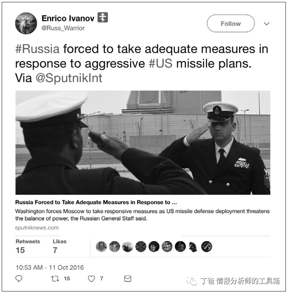Viewport: 289px width, 294px height.
Task: Open the #US hashtag
Action: coord(161,63)
